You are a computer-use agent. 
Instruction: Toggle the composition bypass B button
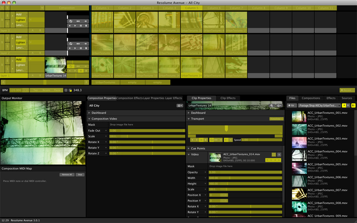7,8
